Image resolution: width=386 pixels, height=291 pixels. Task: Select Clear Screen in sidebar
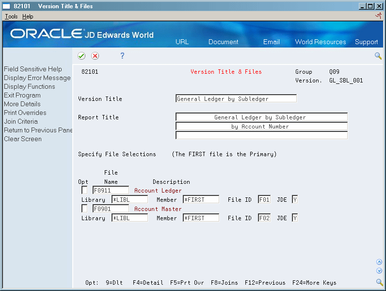pos(23,139)
